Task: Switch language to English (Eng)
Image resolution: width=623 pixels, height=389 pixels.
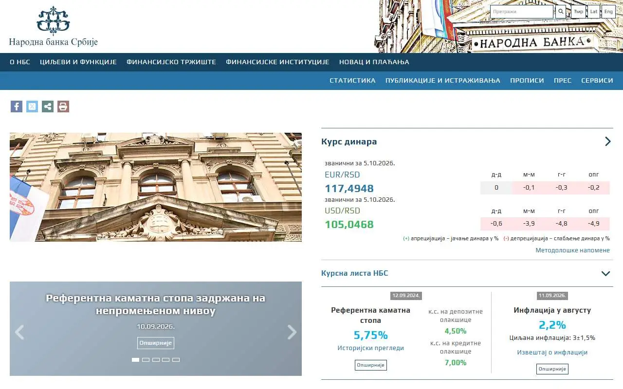Action: click(x=608, y=12)
